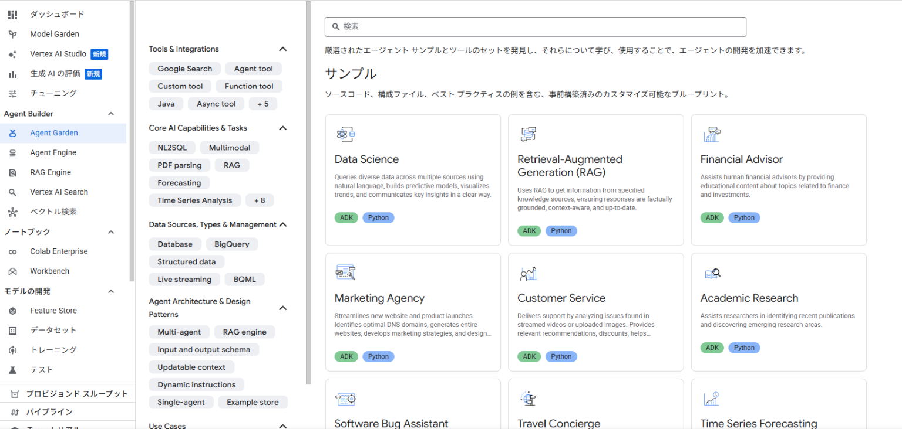Click the Feature Store icon
This screenshot has height=429, width=902.
click(12, 311)
